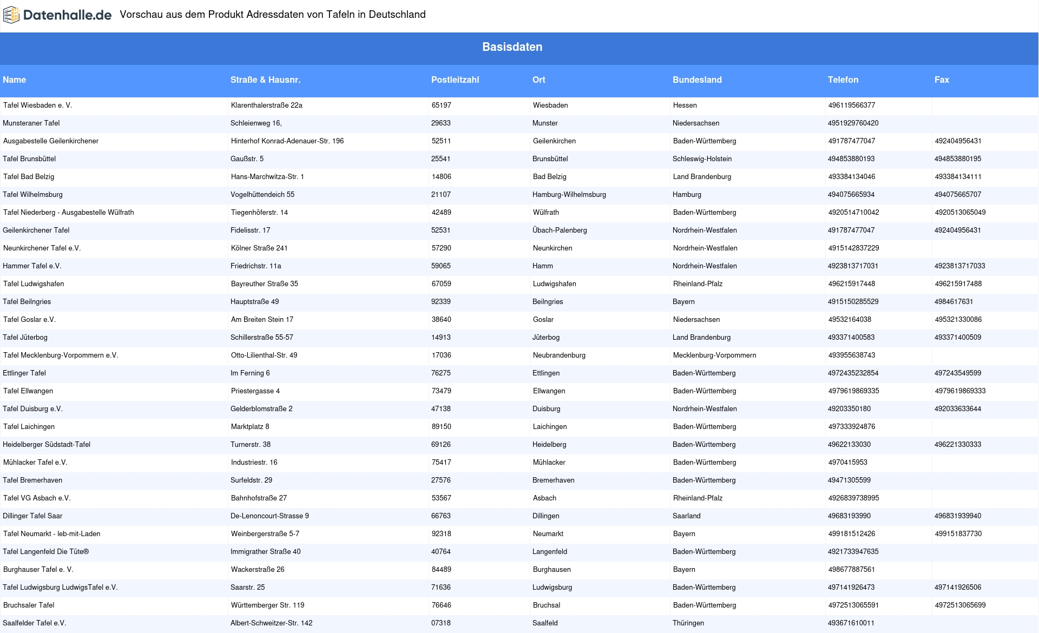The height and width of the screenshot is (633, 1039).
Task: Select the Bruchsaler Tafel name
Action: (29, 605)
